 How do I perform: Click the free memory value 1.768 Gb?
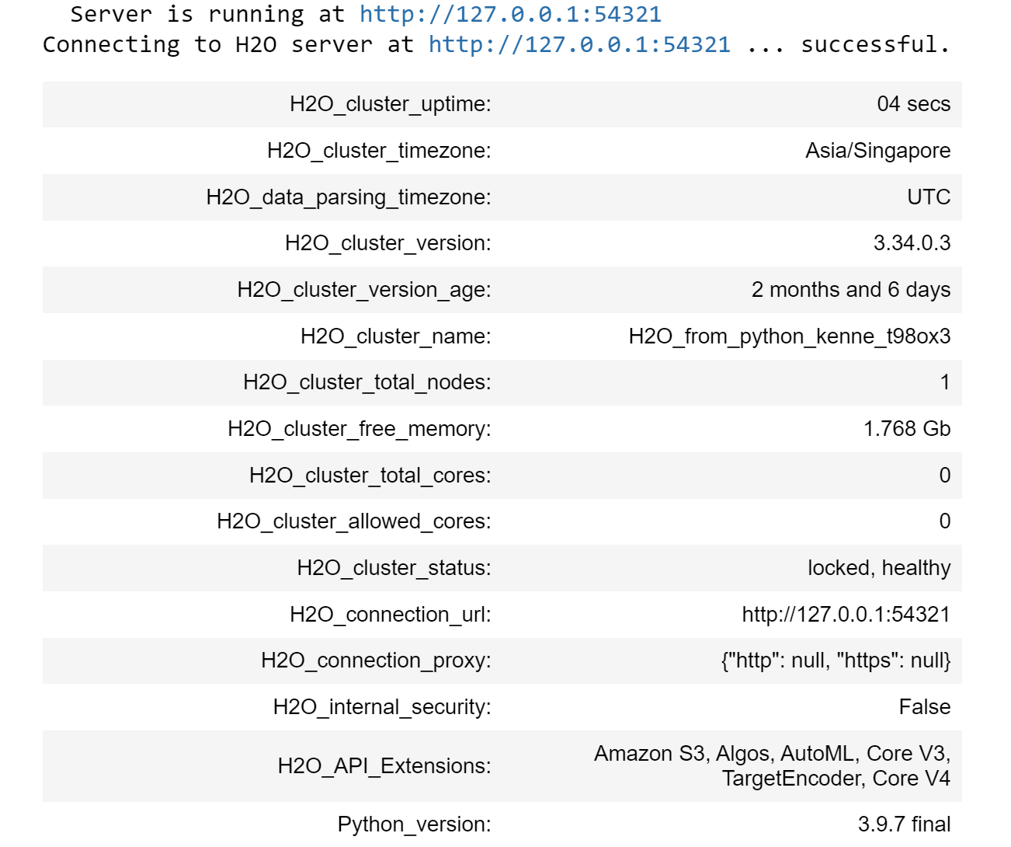(906, 429)
